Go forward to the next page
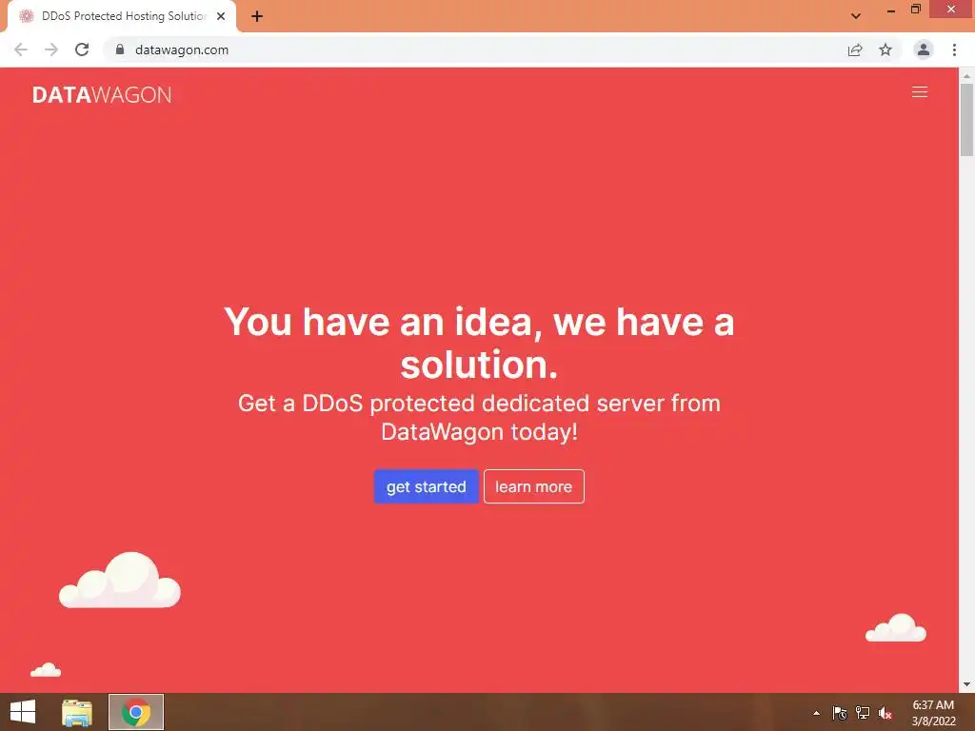 pos(51,49)
